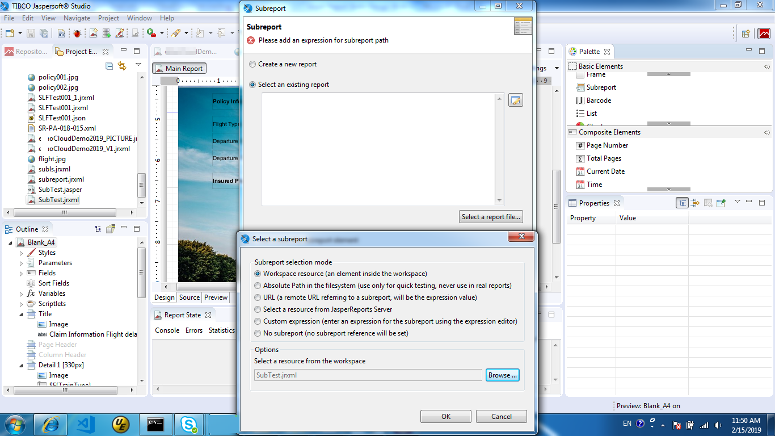Select the Barcode palette element

click(x=599, y=100)
